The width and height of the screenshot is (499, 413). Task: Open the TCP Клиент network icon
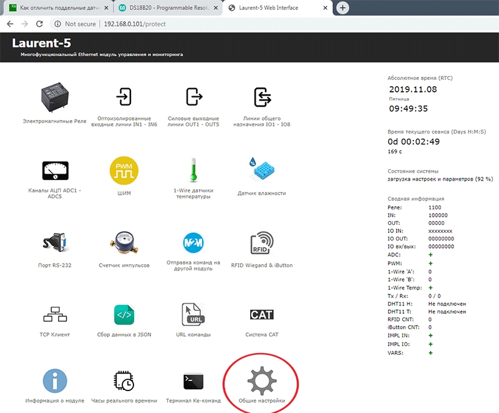(54, 314)
